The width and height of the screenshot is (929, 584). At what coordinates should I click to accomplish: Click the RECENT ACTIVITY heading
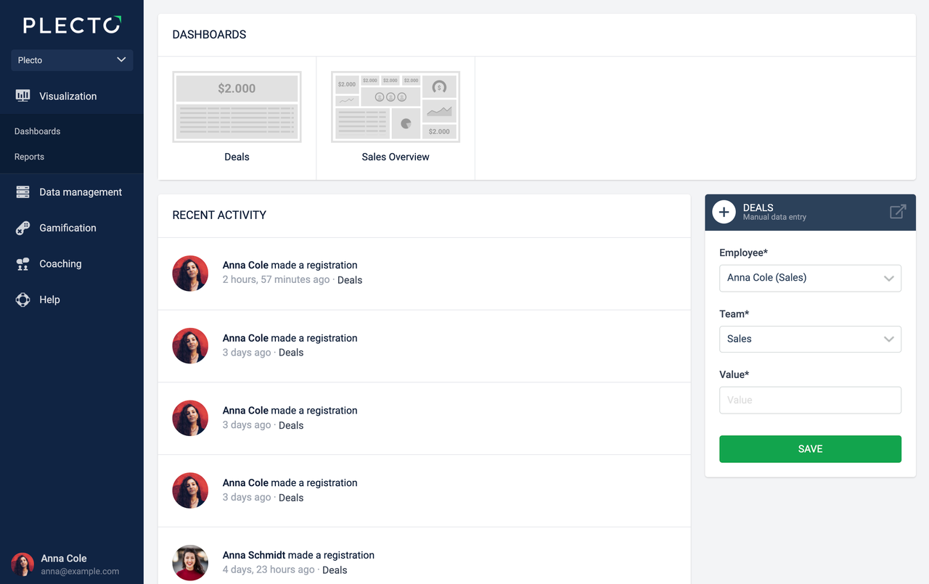coord(219,215)
